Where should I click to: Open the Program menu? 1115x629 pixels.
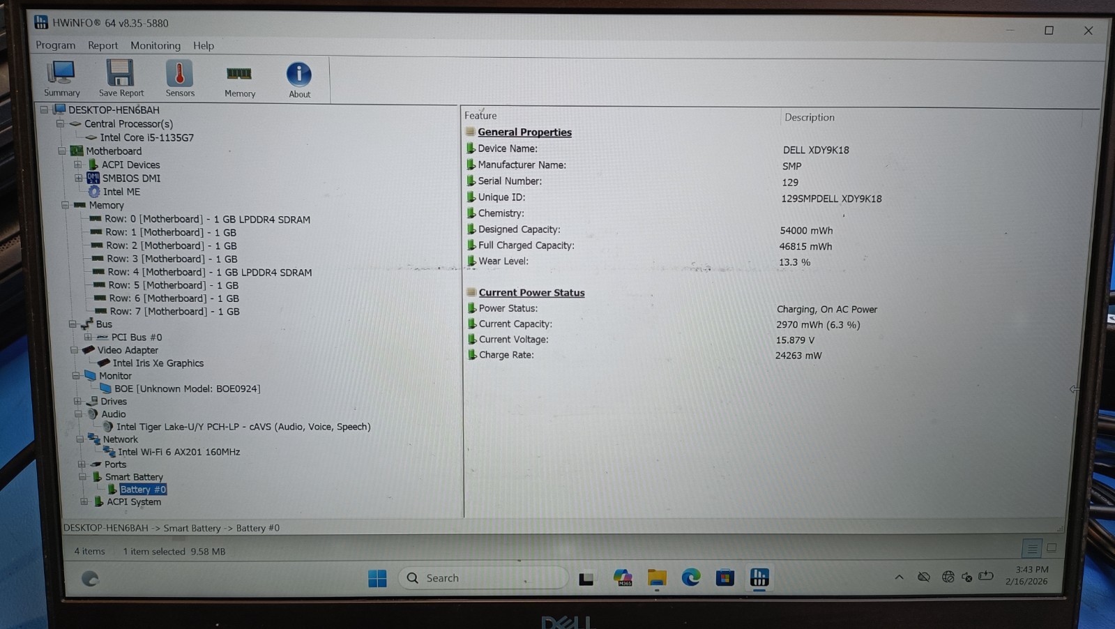coord(55,45)
